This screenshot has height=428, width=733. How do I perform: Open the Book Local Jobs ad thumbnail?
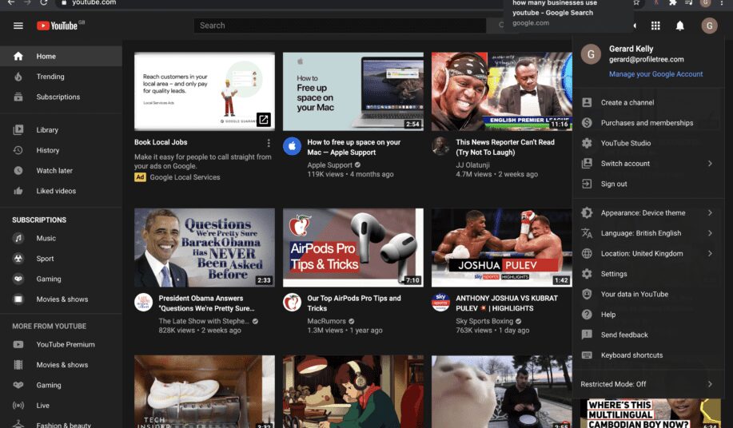(x=205, y=91)
